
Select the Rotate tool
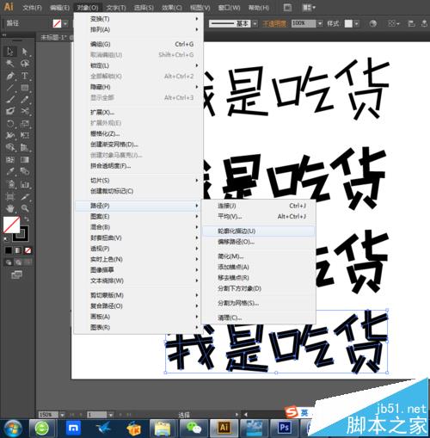click(x=10, y=123)
